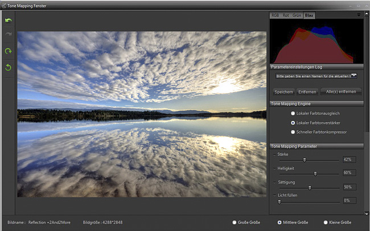Open the histogram panel options menu icon
The height and width of the screenshot is (231, 370).
359,15
